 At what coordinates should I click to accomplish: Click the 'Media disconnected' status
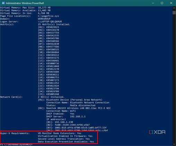point(83,105)
